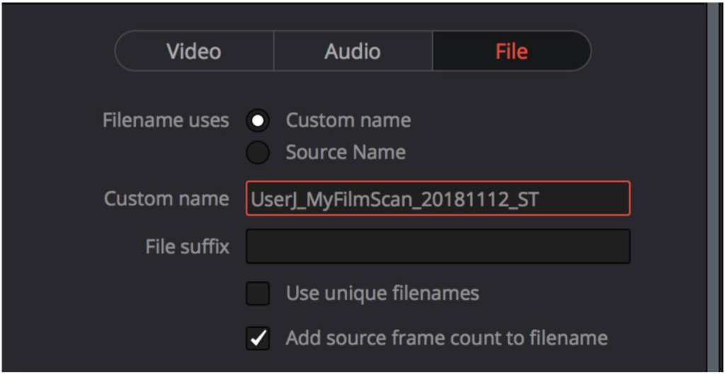725x375 pixels.
Task: Click the white checkmark icon in the checked box
Action: pyautogui.click(x=258, y=338)
